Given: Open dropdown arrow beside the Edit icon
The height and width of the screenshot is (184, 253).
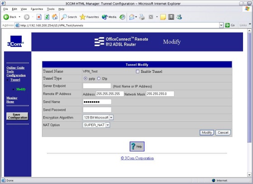Looking at the screenshot, I should [157, 17].
